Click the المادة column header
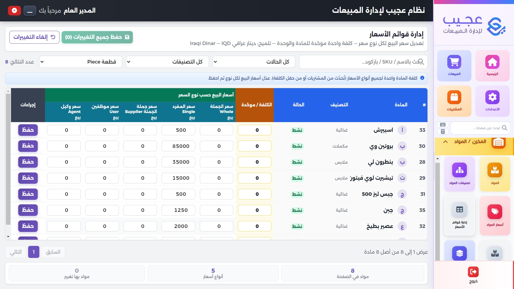The height and width of the screenshot is (289, 514). point(401,105)
